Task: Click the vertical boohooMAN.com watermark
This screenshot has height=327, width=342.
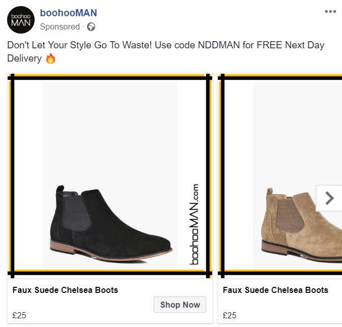Action: click(194, 224)
